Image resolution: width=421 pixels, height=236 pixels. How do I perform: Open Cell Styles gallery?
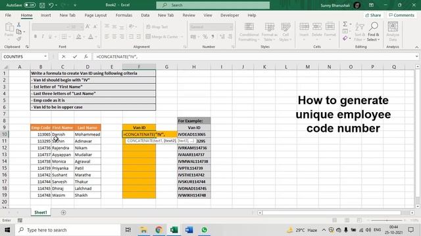click(x=285, y=32)
